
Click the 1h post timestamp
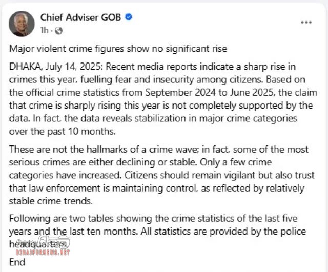(x=44, y=30)
